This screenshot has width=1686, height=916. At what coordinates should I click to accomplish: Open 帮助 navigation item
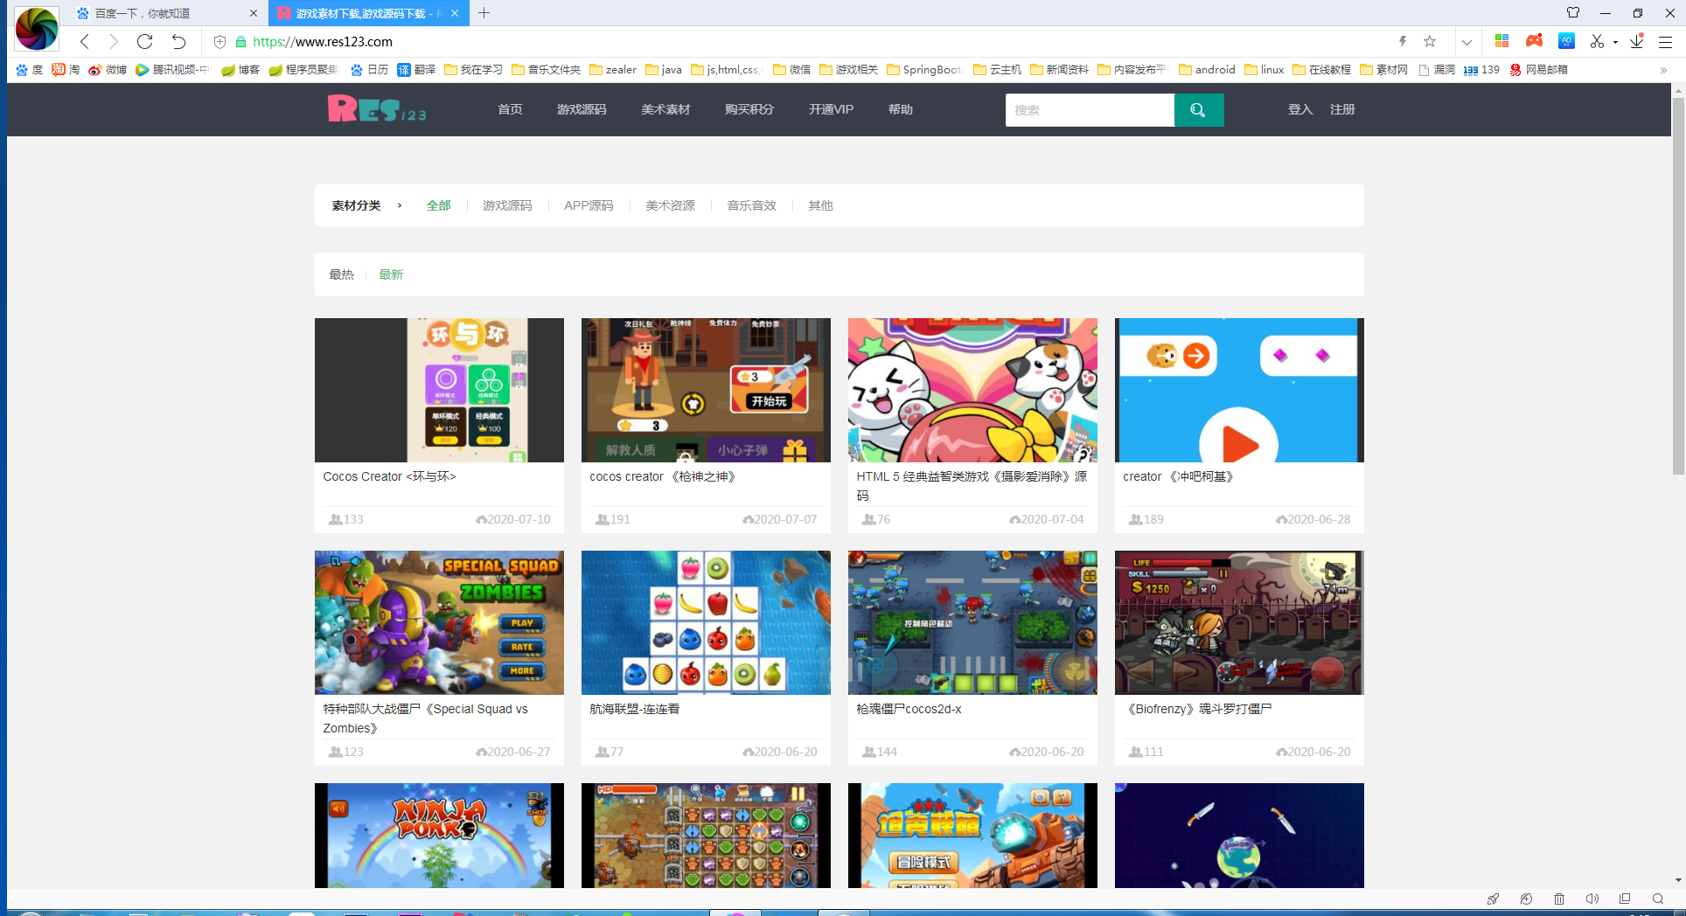pyautogui.click(x=901, y=109)
